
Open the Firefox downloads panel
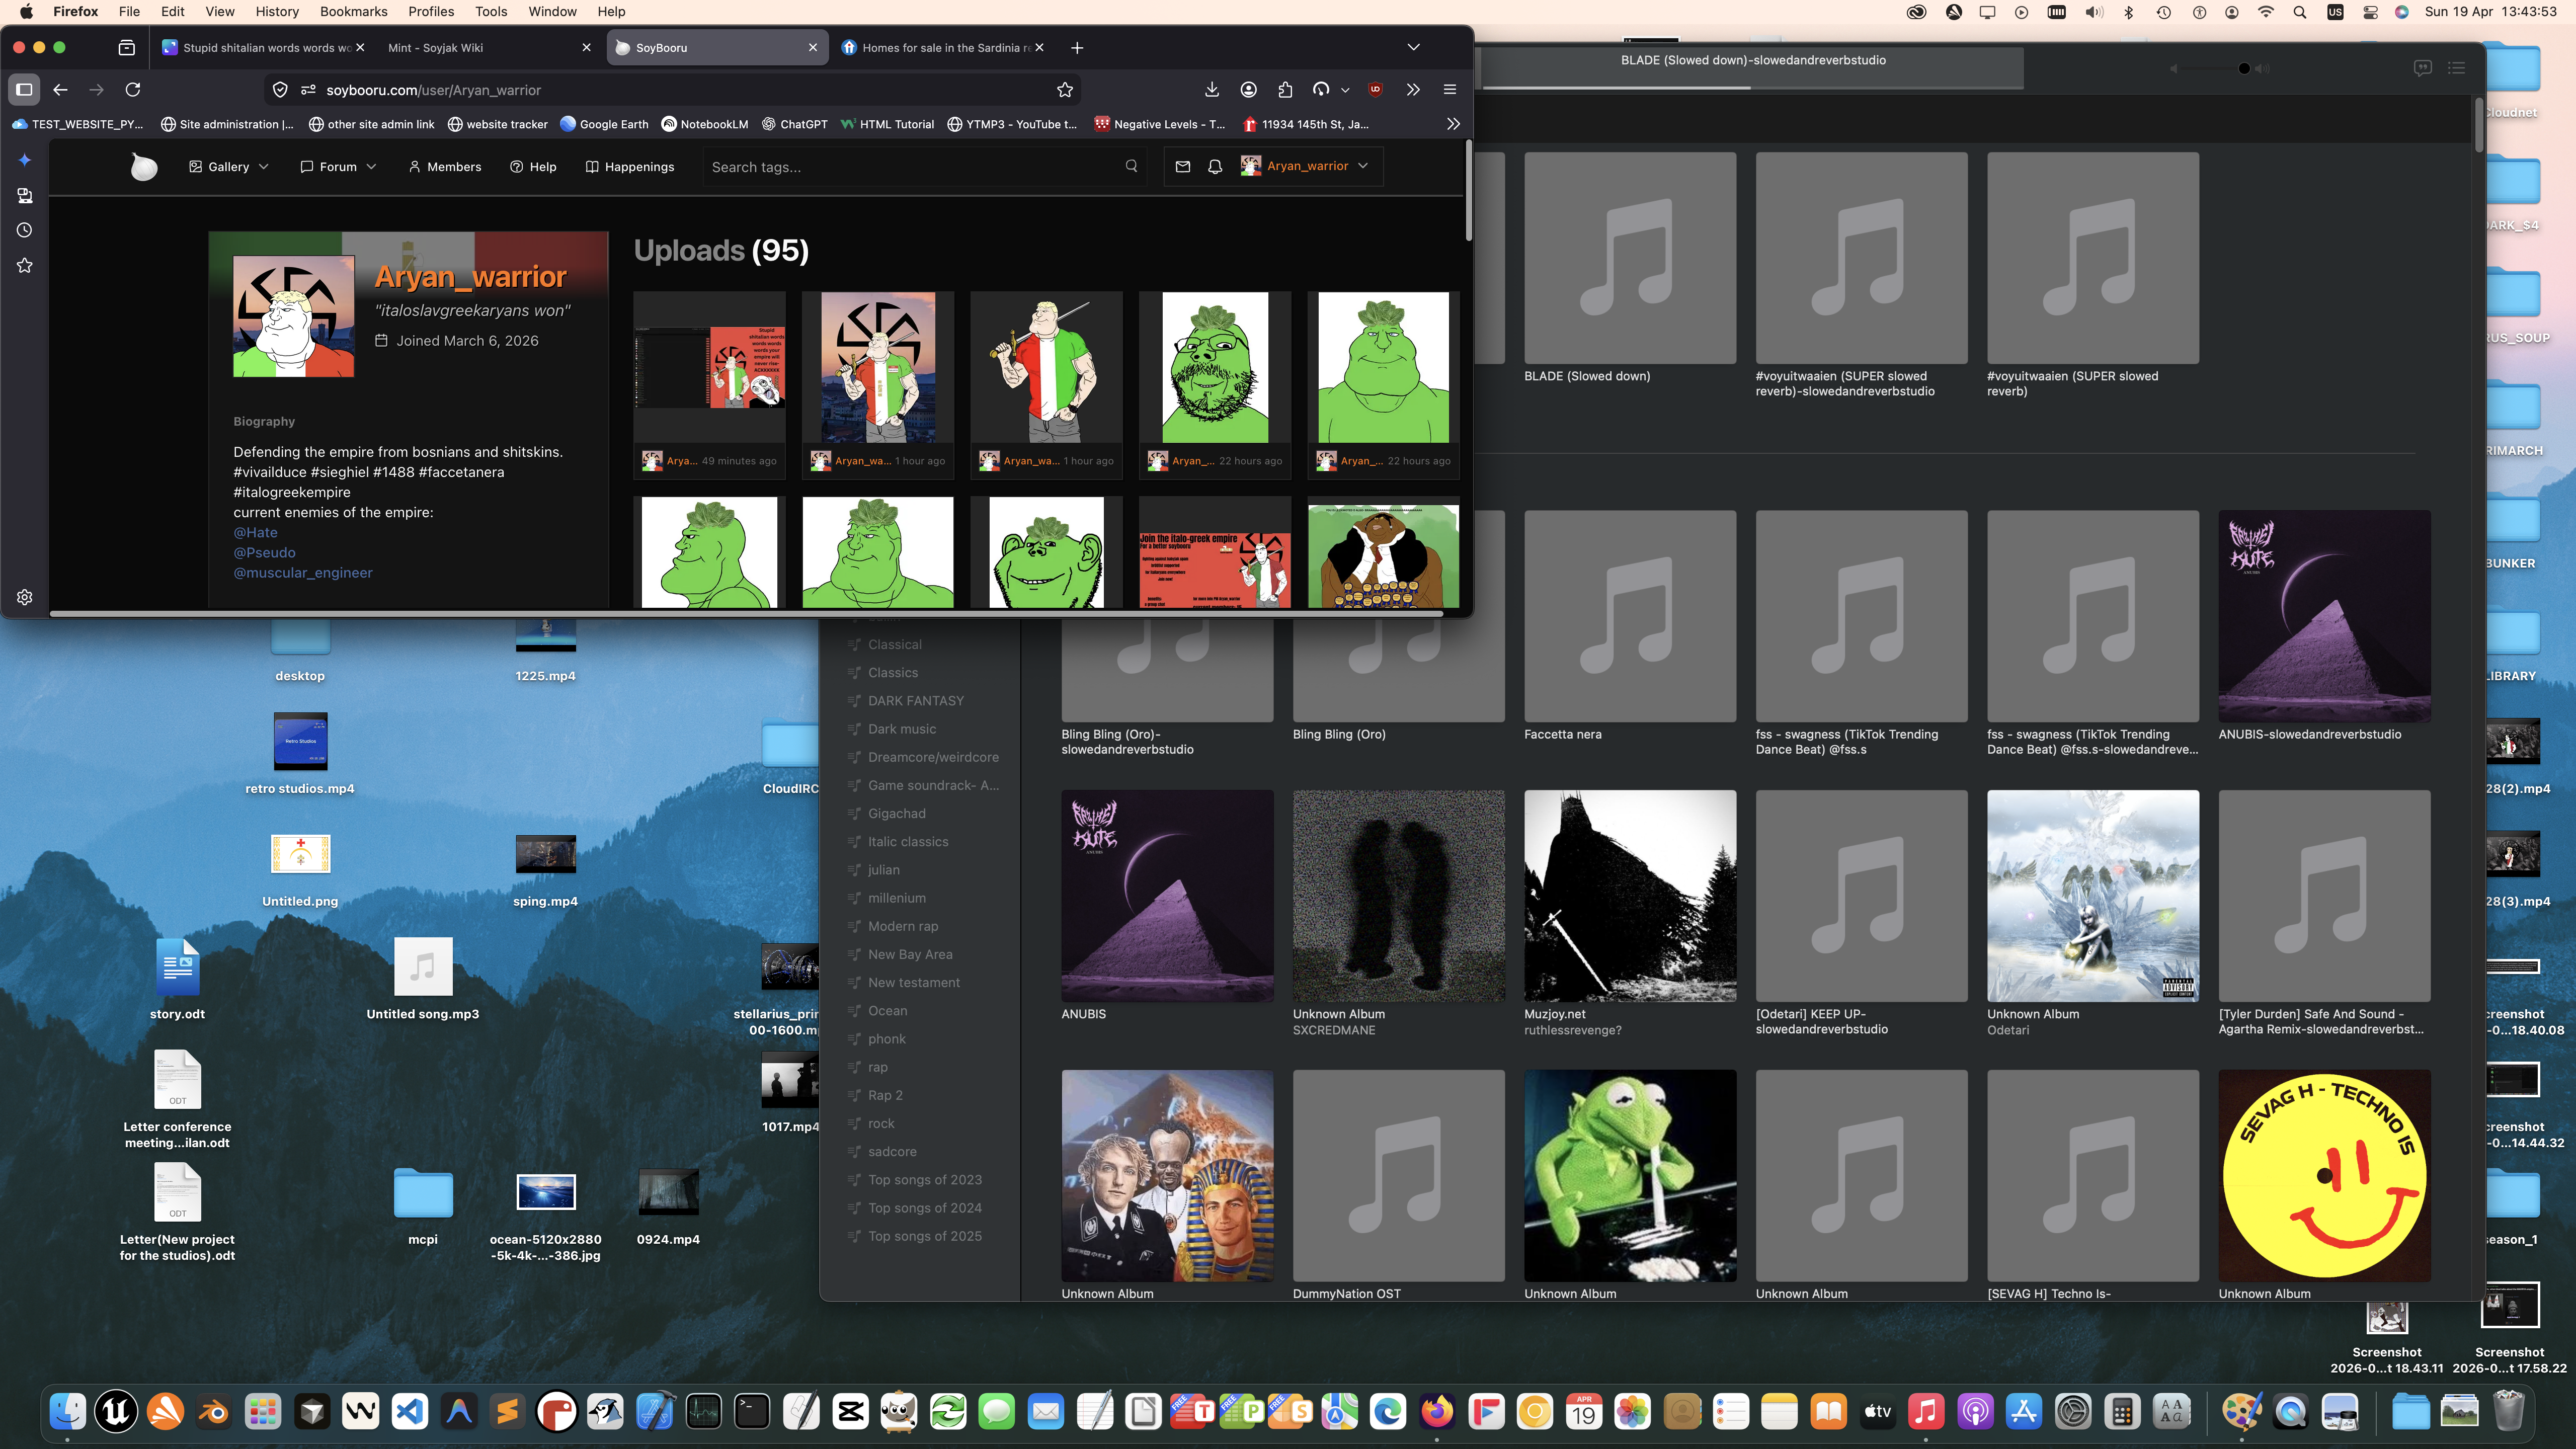1211,90
